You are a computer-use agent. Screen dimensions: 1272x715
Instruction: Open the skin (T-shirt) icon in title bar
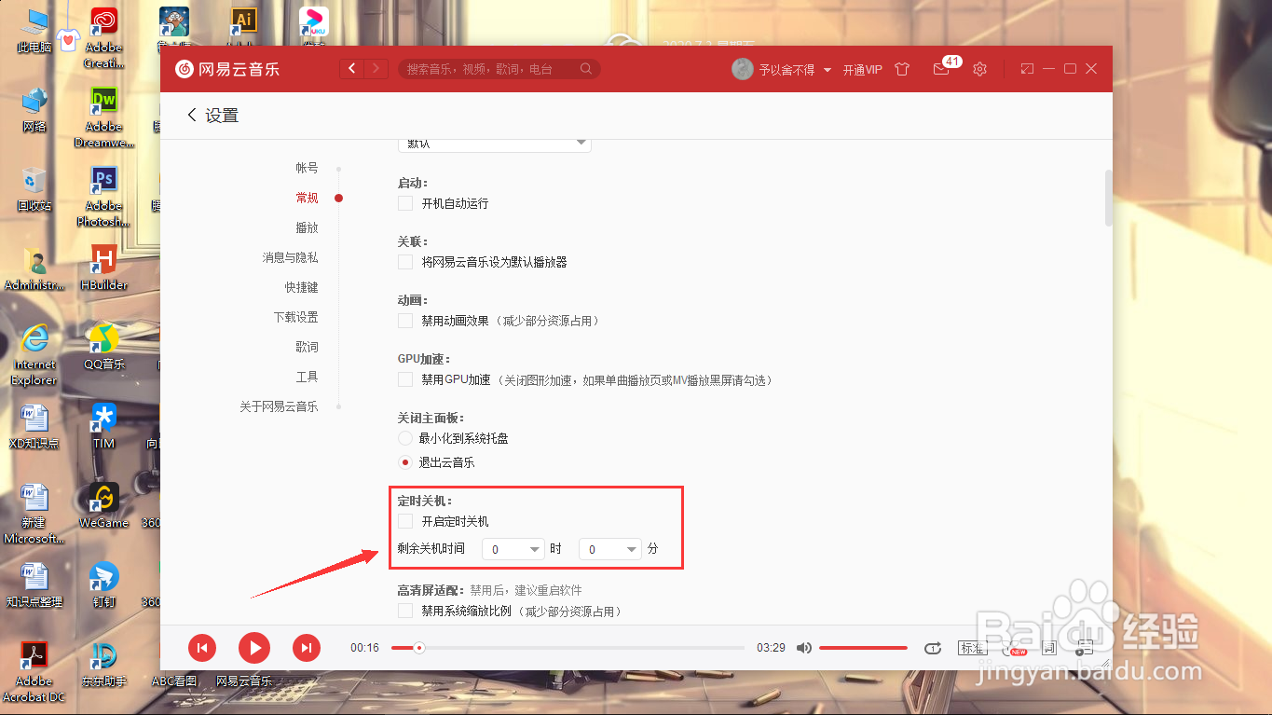[902, 69]
